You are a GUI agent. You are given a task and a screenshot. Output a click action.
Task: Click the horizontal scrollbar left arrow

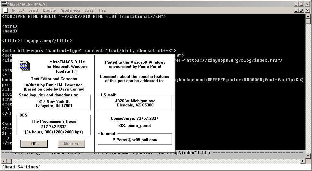click(4, 161)
